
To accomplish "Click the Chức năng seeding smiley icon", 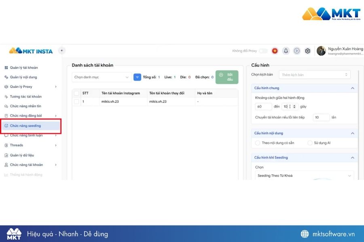I will click(x=6, y=125).
